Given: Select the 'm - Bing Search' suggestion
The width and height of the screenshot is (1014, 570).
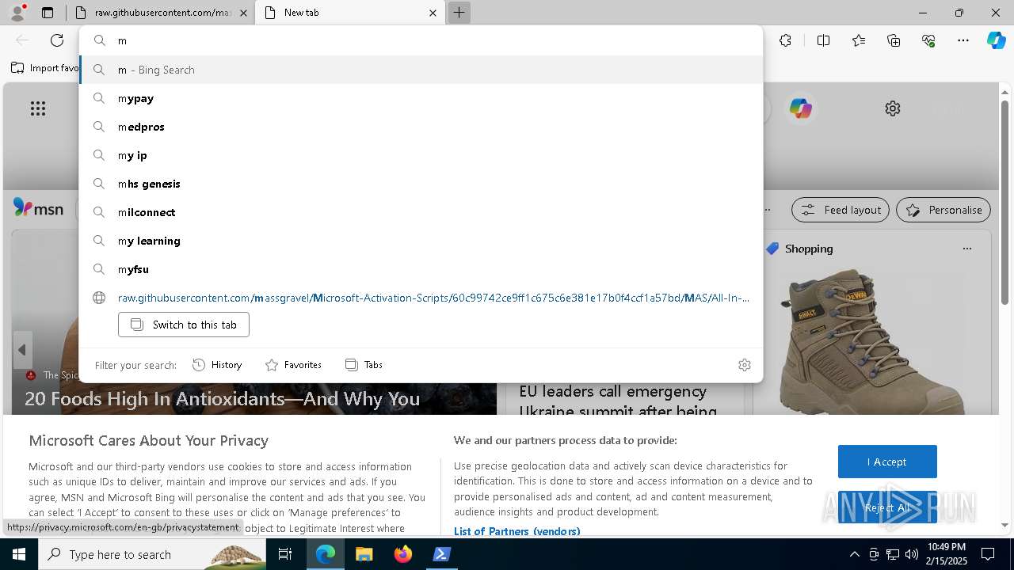Looking at the screenshot, I should click(x=421, y=70).
